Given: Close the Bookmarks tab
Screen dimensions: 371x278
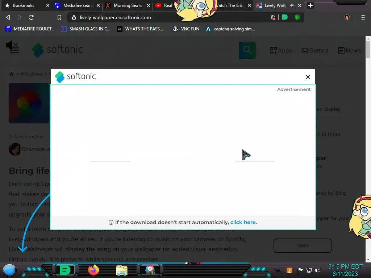Looking at the screenshot, I should point(48,5).
